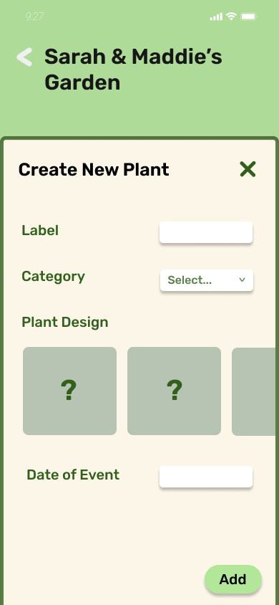
Task: Click the Label input field
Action: [x=206, y=232]
